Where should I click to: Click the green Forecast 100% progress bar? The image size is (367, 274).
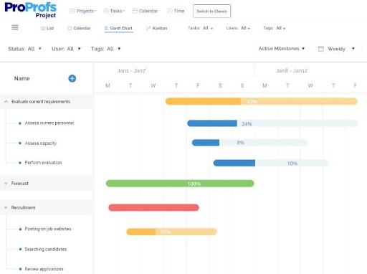[x=180, y=184]
